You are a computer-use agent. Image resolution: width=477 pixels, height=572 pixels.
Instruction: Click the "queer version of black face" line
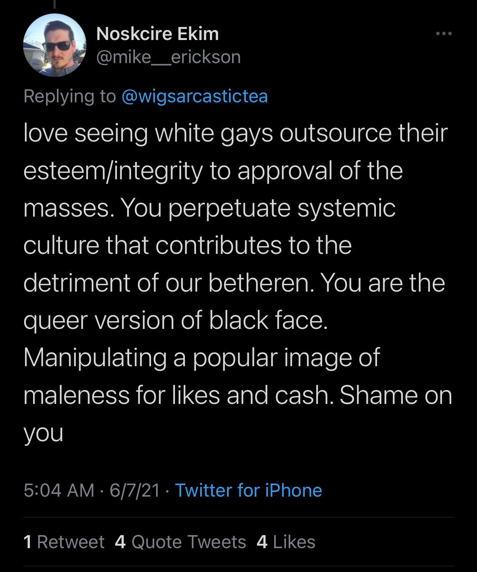coord(175,320)
